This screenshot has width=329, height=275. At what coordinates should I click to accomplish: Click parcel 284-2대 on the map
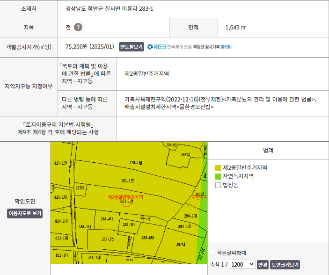pos(190,216)
